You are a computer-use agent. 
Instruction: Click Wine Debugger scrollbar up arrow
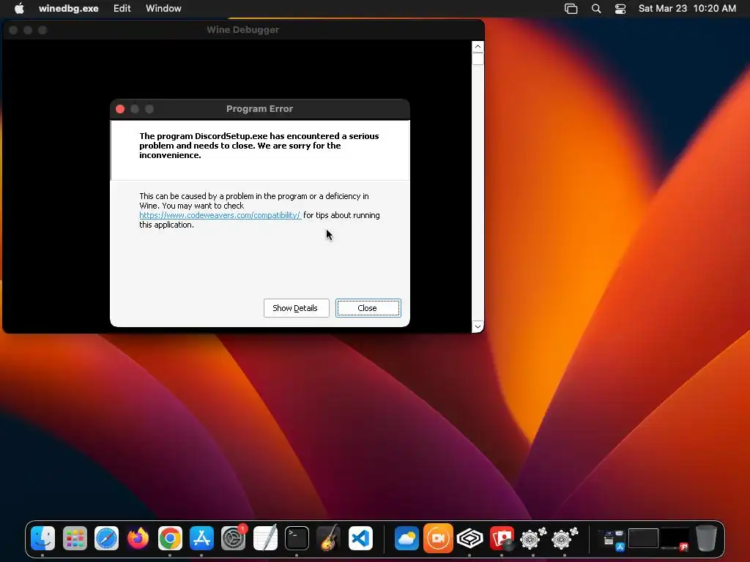tap(478, 46)
